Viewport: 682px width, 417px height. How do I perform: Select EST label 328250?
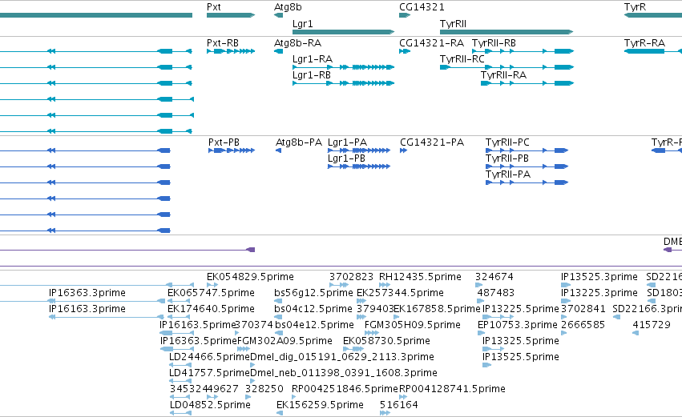pyautogui.click(x=264, y=389)
